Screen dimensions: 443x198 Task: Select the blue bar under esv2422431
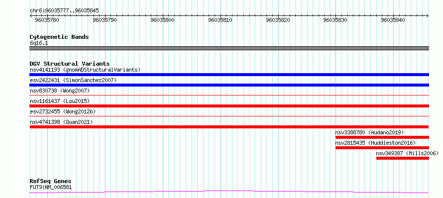tap(229, 85)
